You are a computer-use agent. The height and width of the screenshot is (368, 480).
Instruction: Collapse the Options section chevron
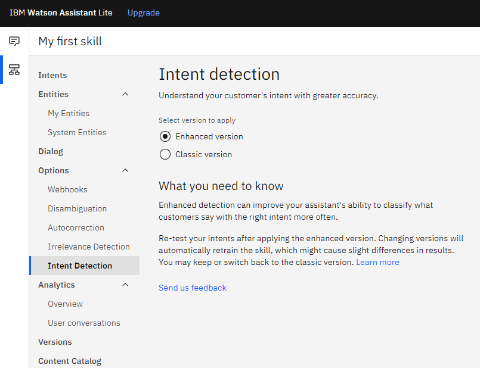coord(125,170)
